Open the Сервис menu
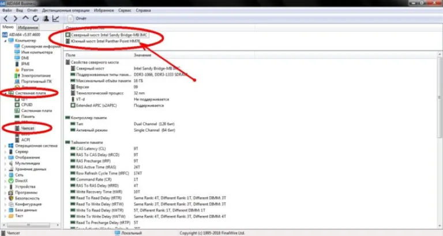 click(x=125, y=10)
